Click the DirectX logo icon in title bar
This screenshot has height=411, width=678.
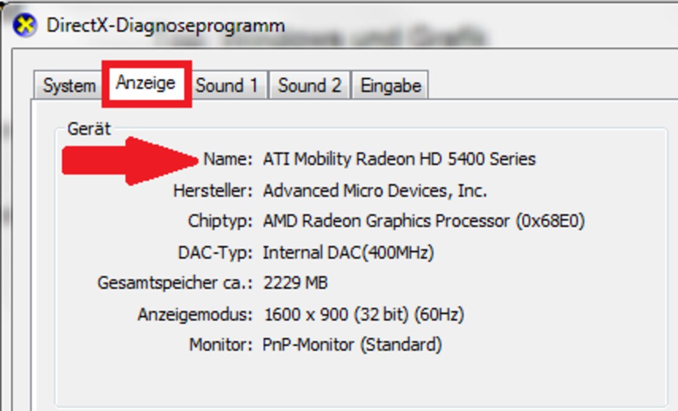tap(24, 25)
